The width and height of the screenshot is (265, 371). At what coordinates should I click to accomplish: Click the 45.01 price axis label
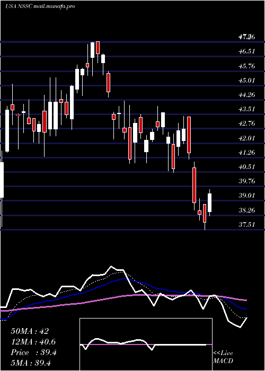[247, 80]
